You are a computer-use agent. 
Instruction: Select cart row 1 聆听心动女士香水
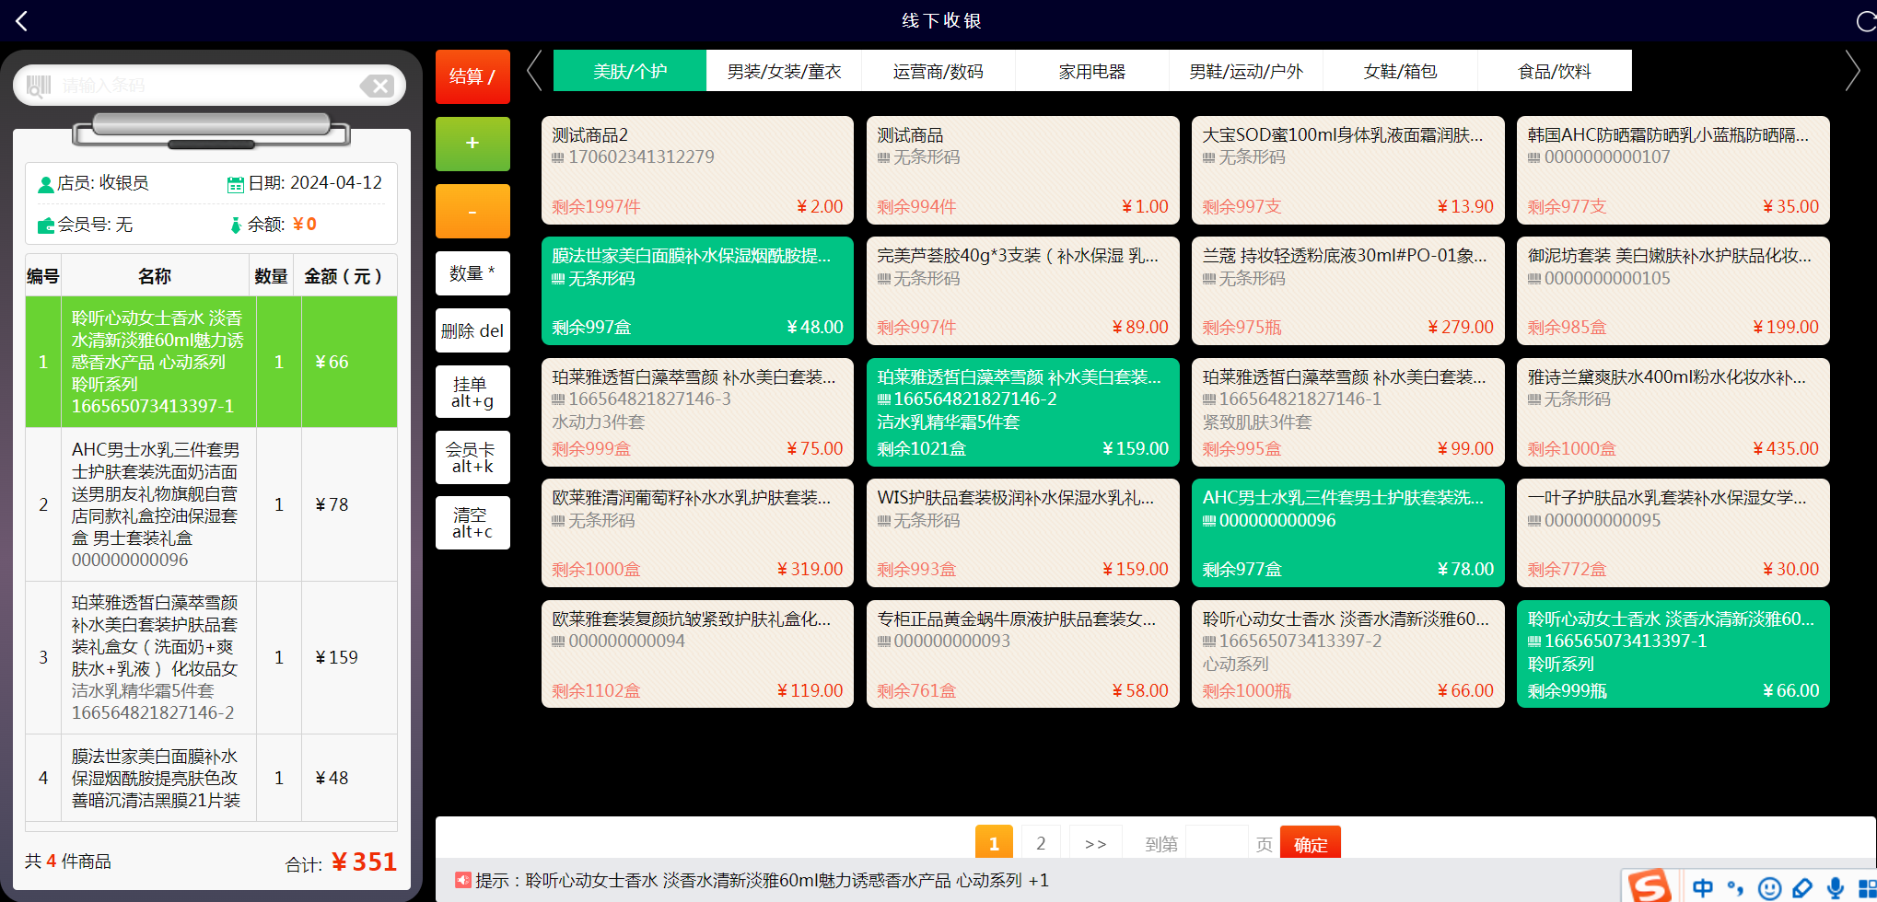[x=211, y=362]
